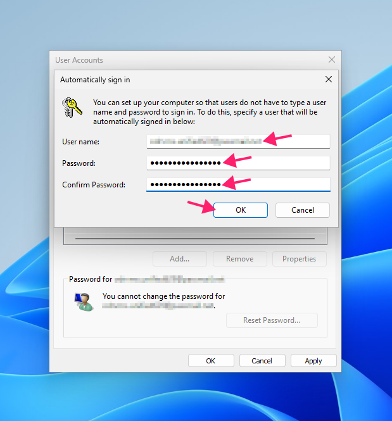
Task: Click OK in Automatically sign in dialog
Action: [x=240, y=210]
